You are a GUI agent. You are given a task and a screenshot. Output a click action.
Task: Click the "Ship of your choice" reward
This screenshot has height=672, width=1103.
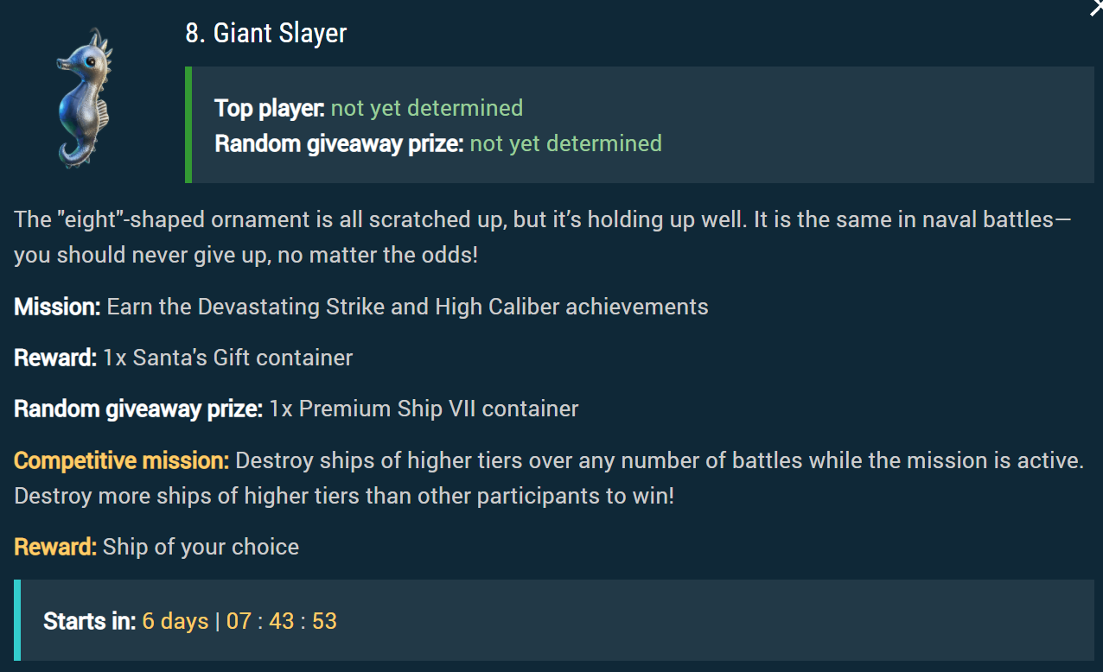coord(201,547)
